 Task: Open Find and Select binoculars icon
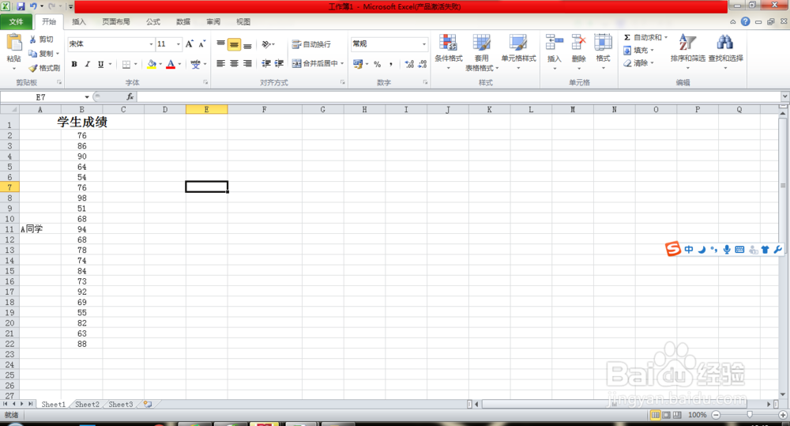coord(725,43)
